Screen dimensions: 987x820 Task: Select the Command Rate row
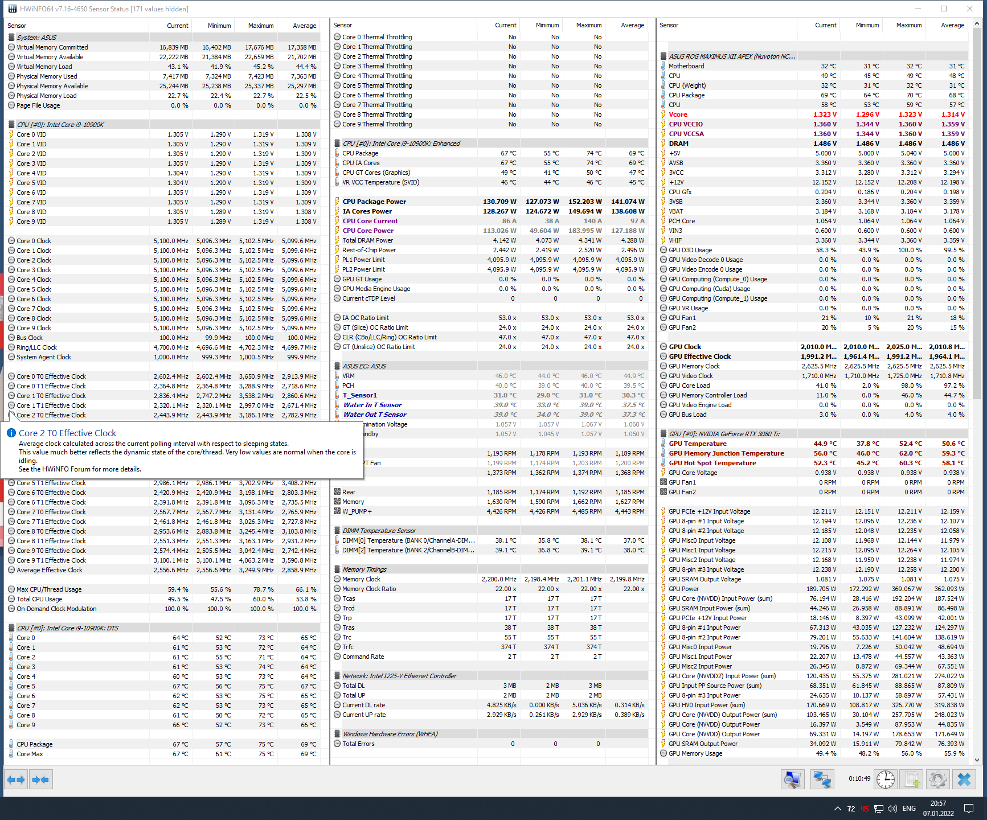pos(490,657)
